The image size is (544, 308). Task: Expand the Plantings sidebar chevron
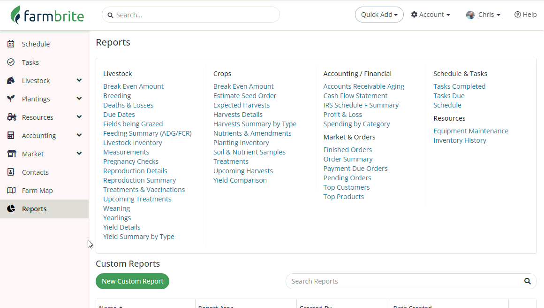79,99
